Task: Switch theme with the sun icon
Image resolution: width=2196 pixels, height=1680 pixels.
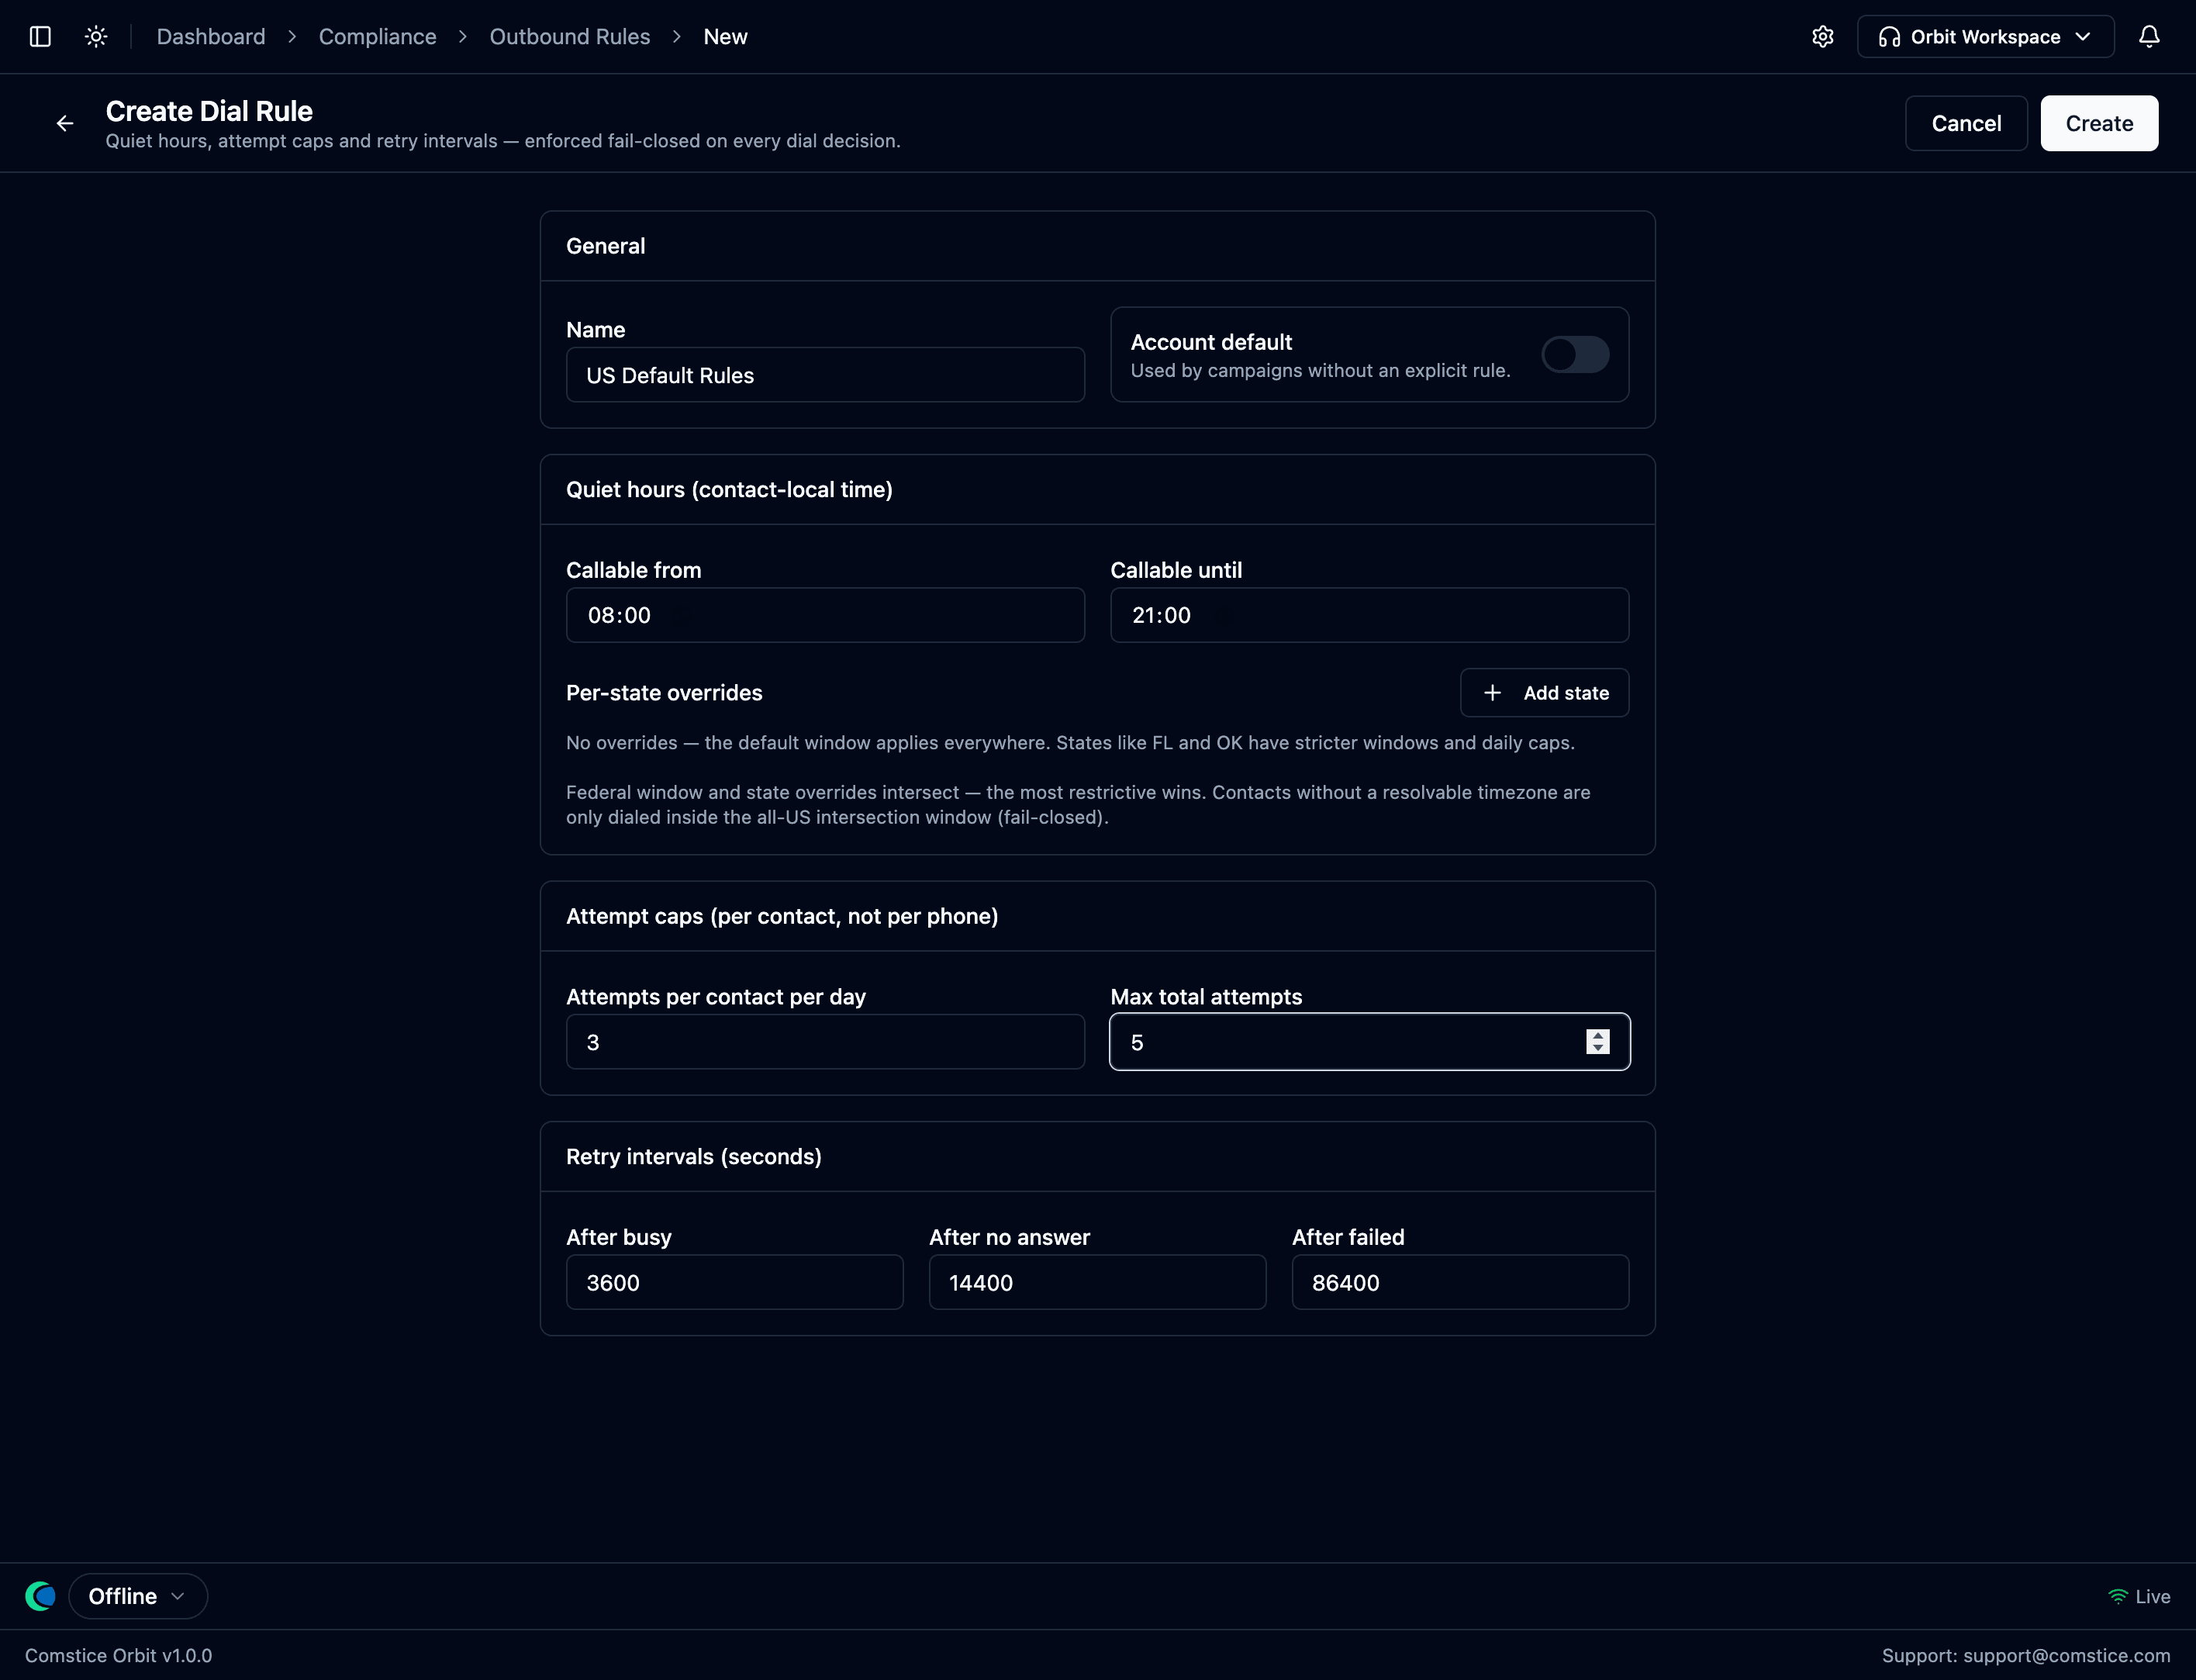Action: (96, 37)
